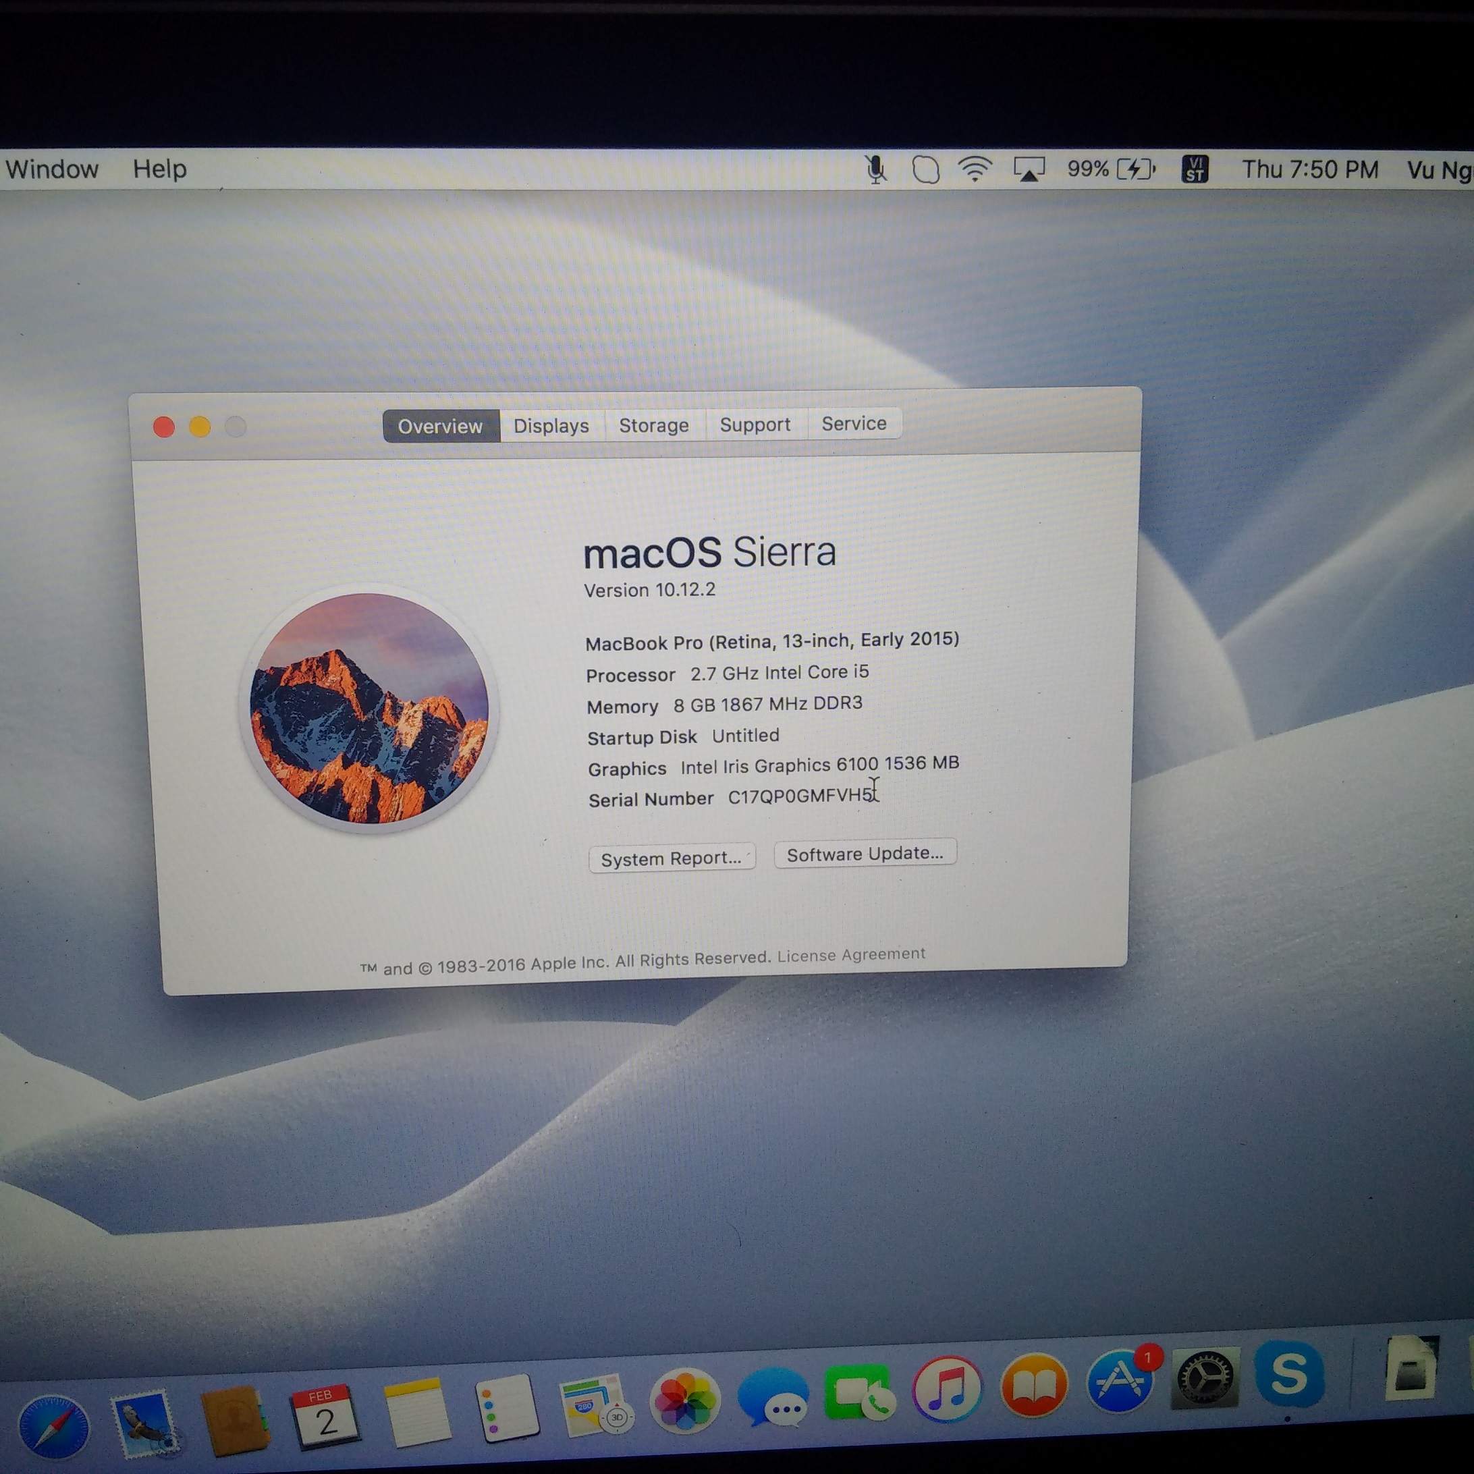The height and width of the screenshot is (1474, 1474).
Task: Open the Vu Ng user menu
Action: 1440,169
